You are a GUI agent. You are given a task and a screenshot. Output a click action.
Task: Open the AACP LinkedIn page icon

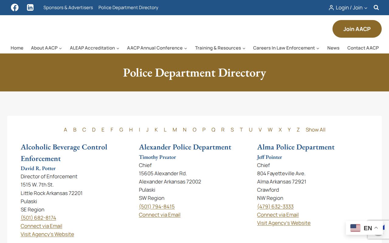click(x=30, y=8)
